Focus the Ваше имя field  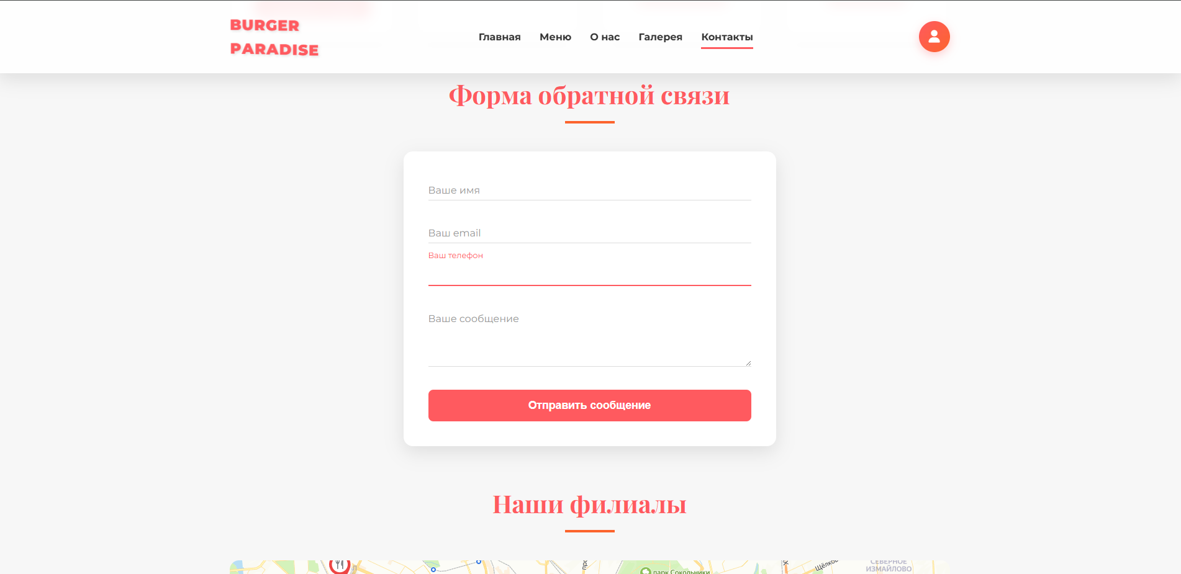tap(589, 190)
